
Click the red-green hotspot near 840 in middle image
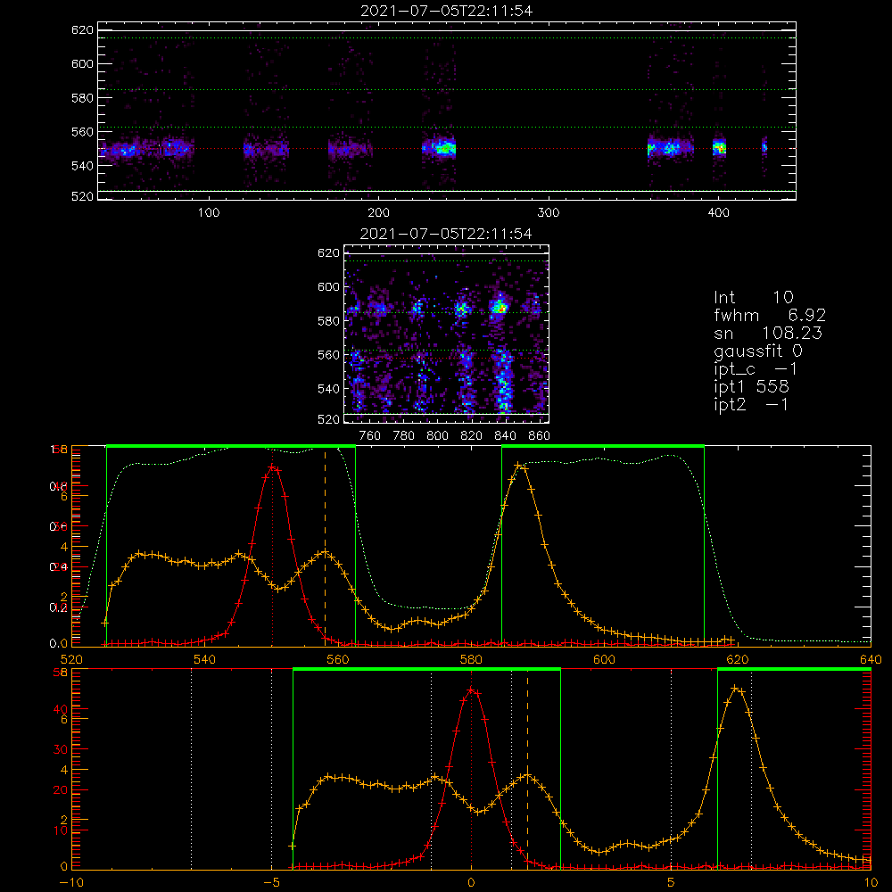click(500, 307)
